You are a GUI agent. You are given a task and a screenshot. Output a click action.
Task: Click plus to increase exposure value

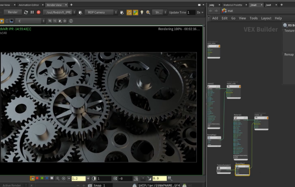pos(88,179)
